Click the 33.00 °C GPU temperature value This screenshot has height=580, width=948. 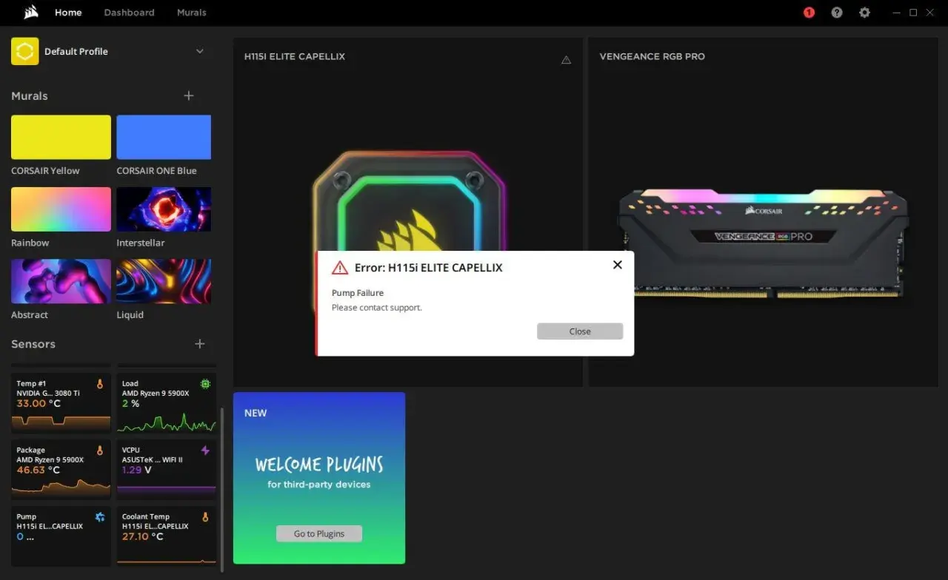[39, 404]
